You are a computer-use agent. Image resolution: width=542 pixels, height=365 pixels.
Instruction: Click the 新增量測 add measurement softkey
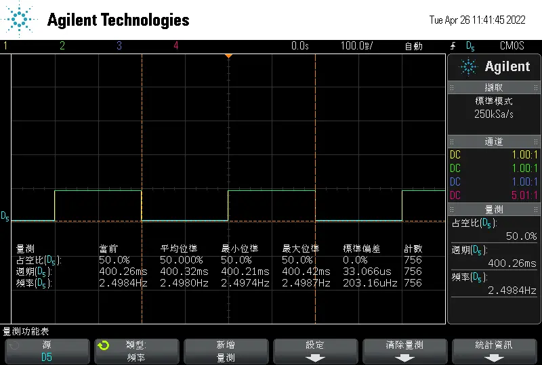click(226, 351)
